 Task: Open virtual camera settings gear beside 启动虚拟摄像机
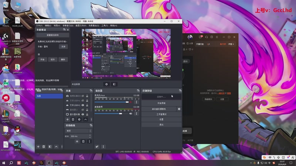pos(179,109)
